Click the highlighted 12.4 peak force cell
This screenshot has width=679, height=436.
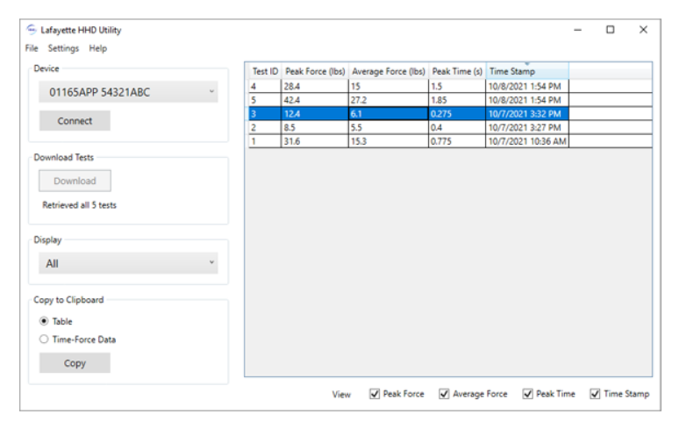(x=315, y=114)
